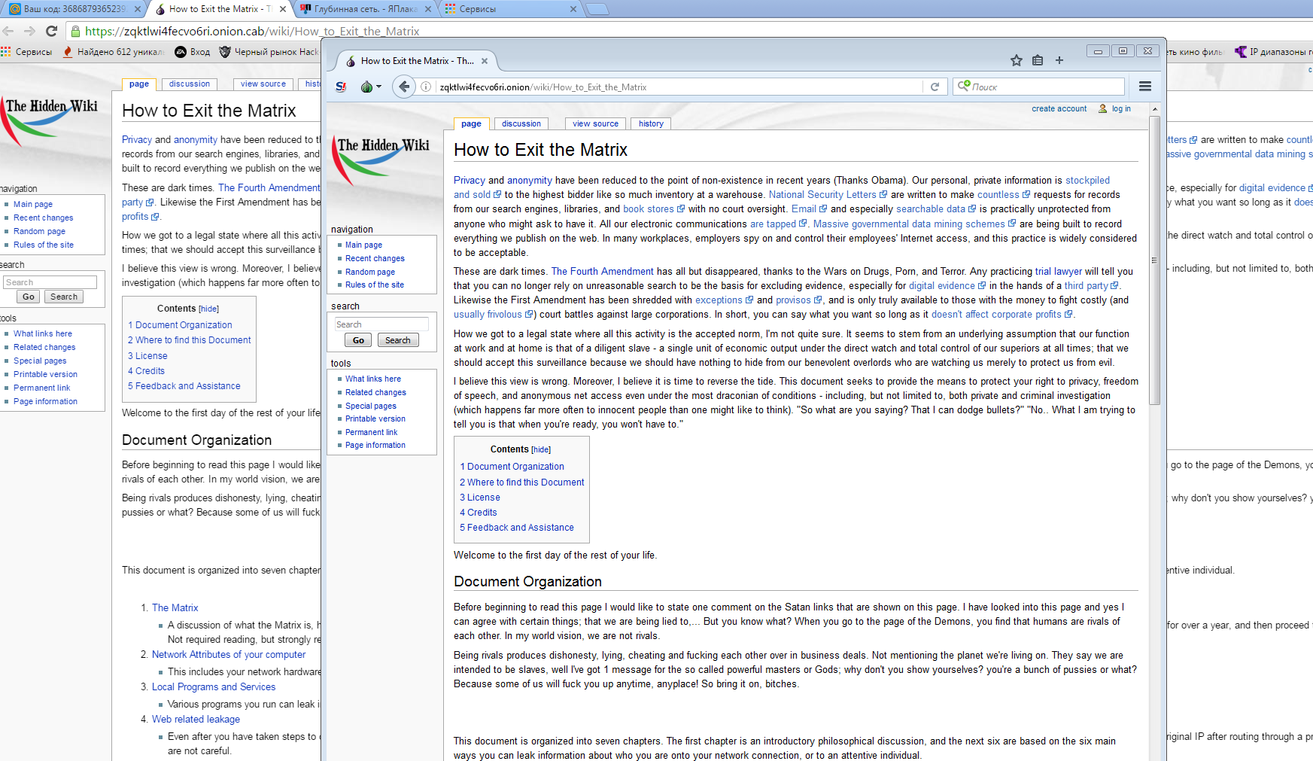Click 'log in' link
Screen dimensions: 1313x761
pos(1121,108)
